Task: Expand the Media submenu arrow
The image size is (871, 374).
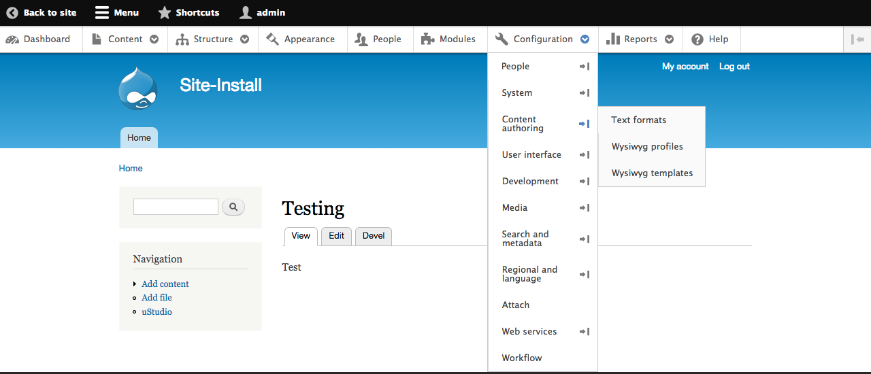Action: pos(584,208)
